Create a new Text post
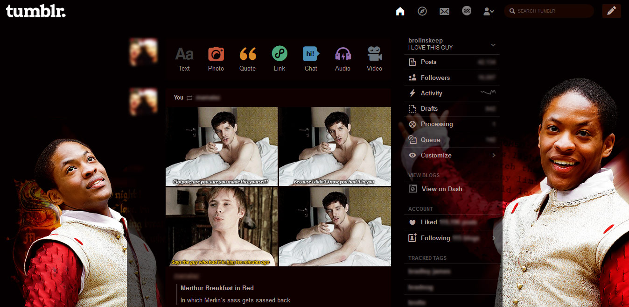 coord(184,59)
